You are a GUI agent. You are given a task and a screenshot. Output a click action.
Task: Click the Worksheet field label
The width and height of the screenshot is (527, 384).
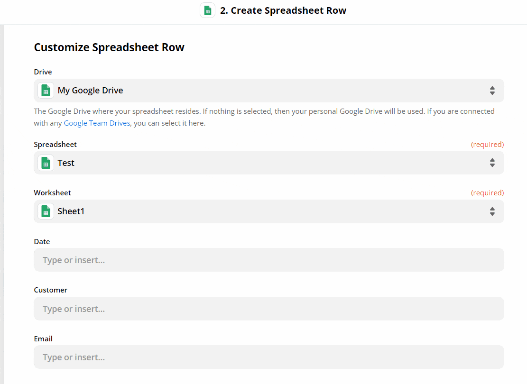click(x=52, y=192)
